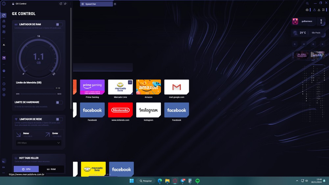Toggle the Limite de Hardware switch

tap(59, 103)
